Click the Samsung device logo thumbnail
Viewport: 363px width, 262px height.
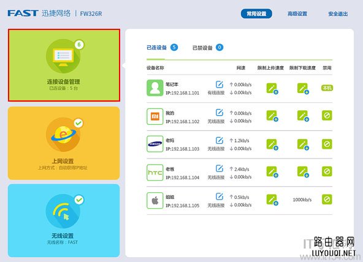(155, 144)
